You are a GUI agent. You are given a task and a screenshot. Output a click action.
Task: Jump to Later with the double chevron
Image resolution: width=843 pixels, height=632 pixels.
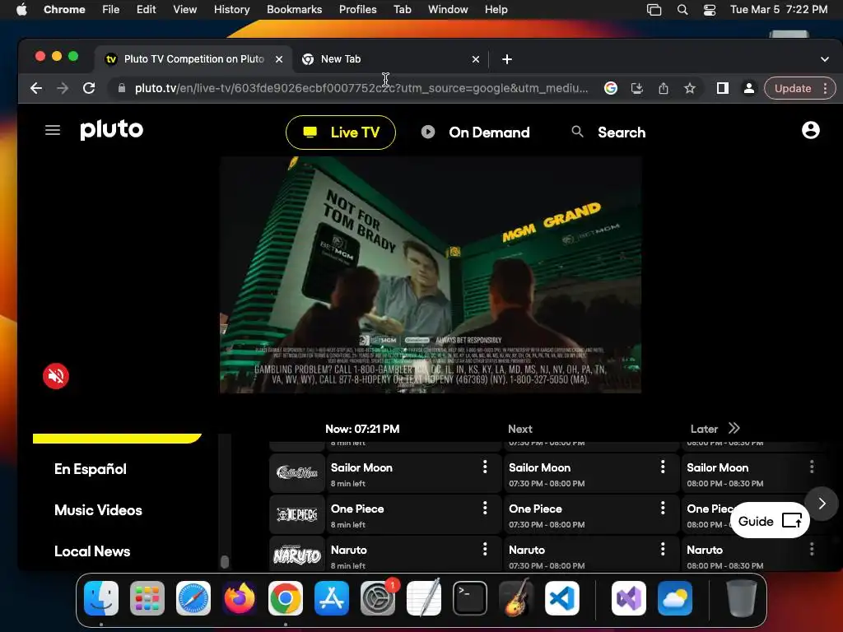tap(734, 428)
